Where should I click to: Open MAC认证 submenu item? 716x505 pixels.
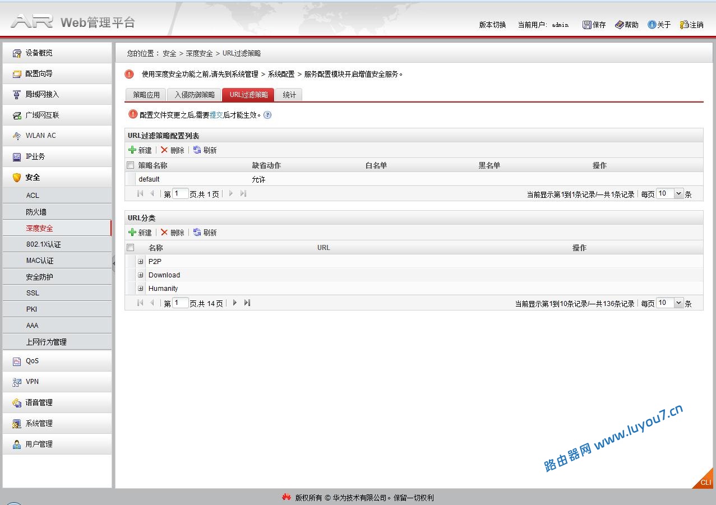[57, 261]
